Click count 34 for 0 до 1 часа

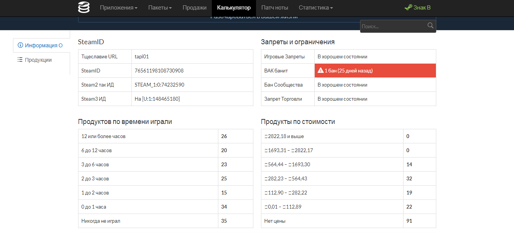pos(224,207)
